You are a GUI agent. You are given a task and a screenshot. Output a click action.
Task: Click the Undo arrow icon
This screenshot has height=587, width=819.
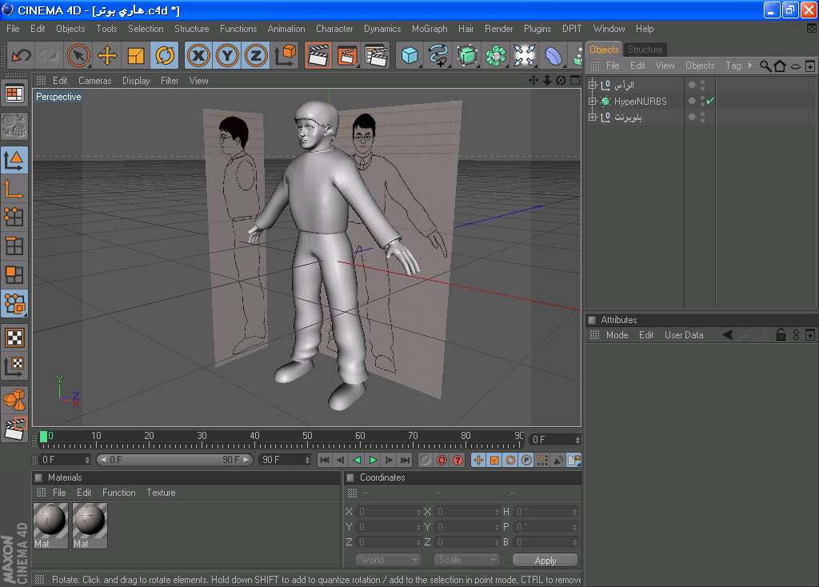(x=21, y=55)
